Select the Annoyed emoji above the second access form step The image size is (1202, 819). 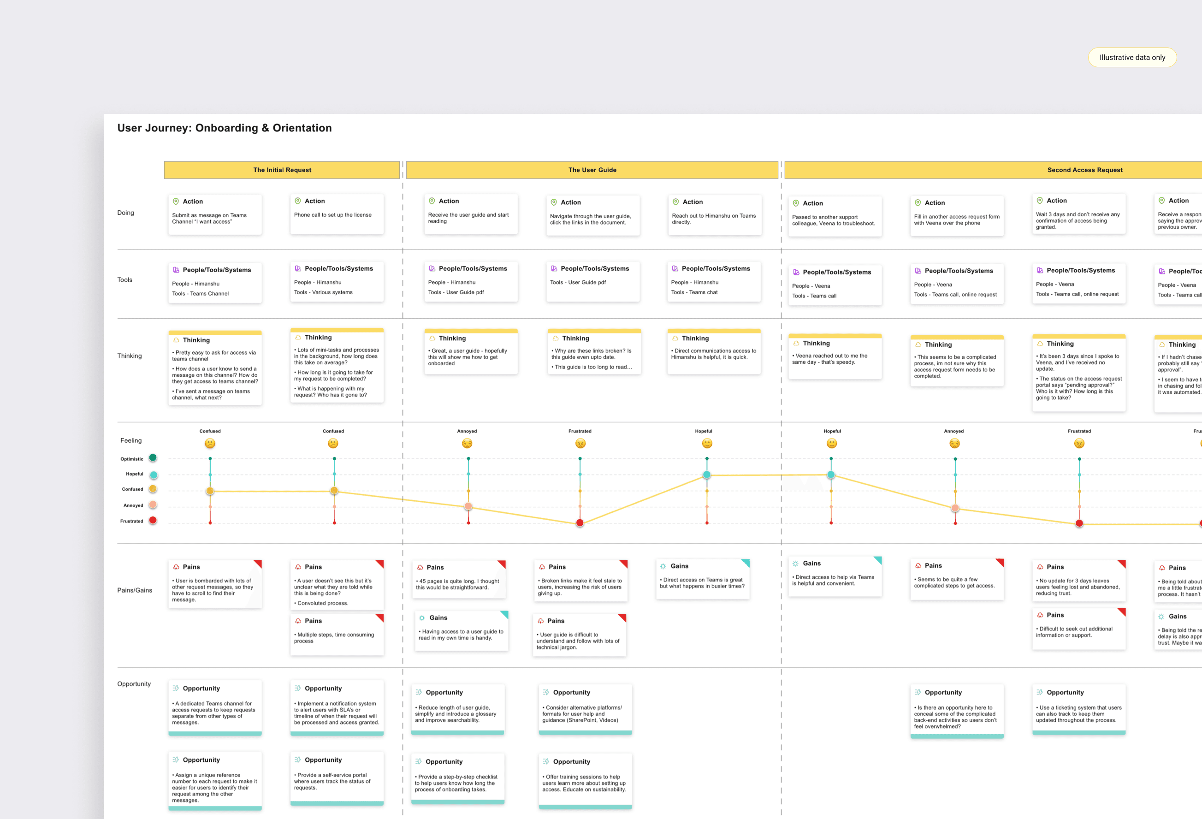point(955,443)
